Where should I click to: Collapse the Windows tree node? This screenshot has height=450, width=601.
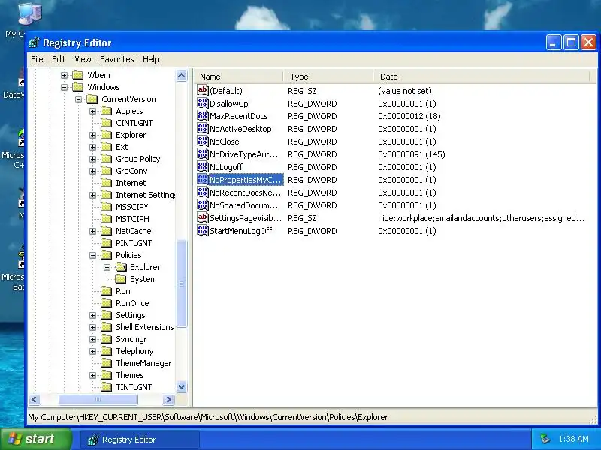[64, 87]
